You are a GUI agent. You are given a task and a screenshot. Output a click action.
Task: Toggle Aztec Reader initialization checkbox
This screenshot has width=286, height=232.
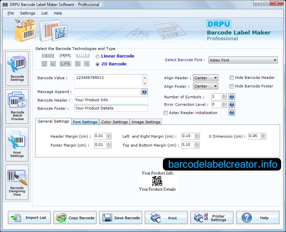[165, 113]
